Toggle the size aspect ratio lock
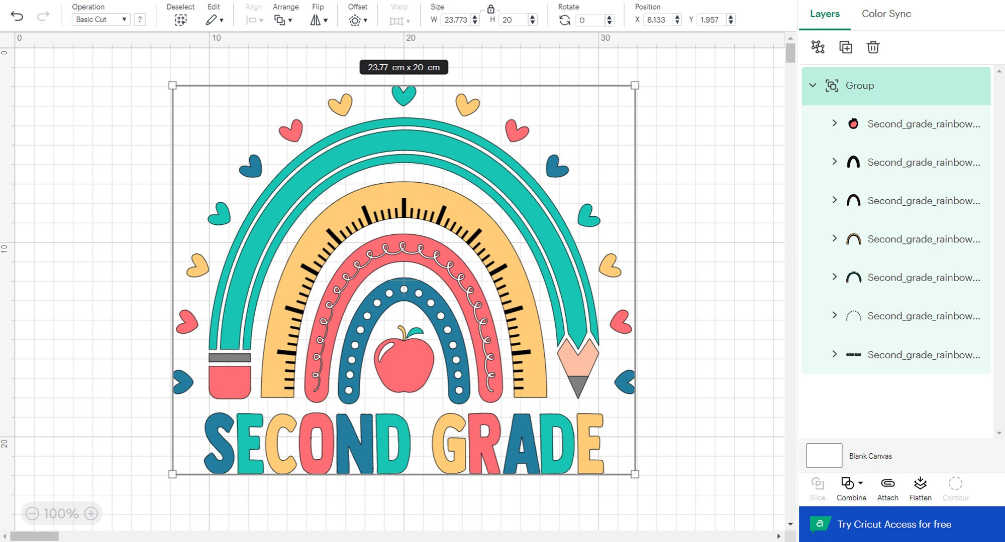 tap(491, 10)
